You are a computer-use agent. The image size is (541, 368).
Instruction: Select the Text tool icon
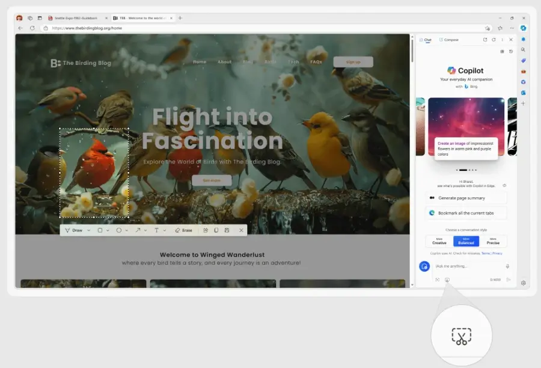[157, 230]
